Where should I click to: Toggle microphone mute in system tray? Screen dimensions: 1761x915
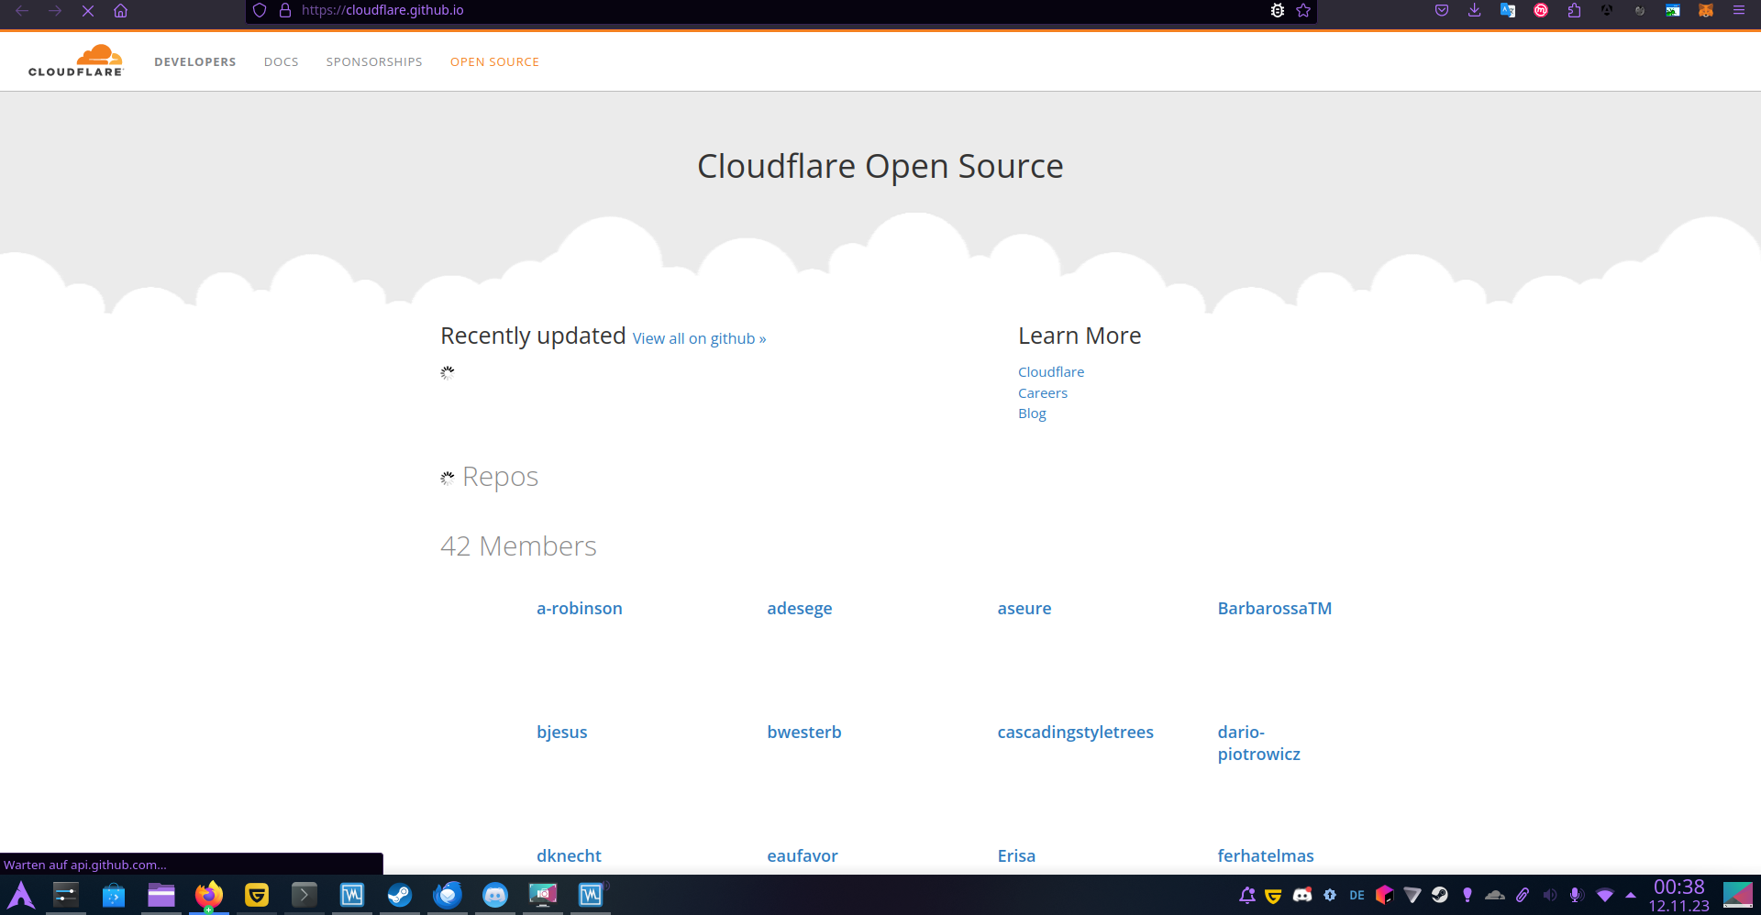click(1575, 896)
